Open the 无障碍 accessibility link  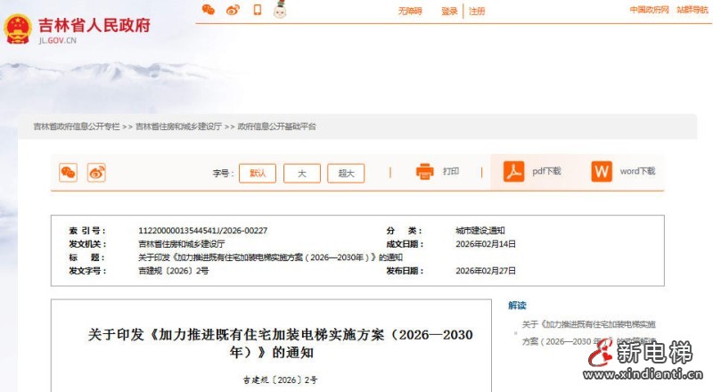click(x=409, y=12)
